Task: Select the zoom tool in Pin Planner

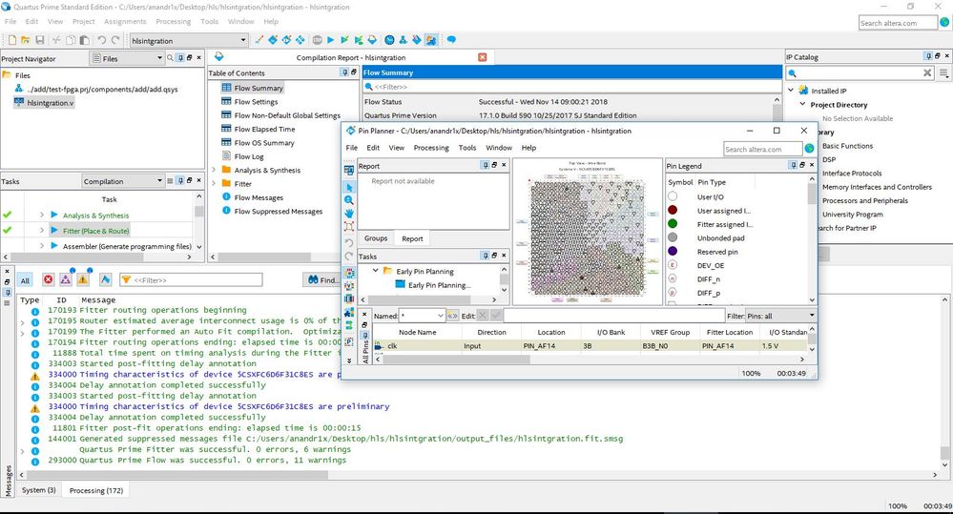Action: 349,200
